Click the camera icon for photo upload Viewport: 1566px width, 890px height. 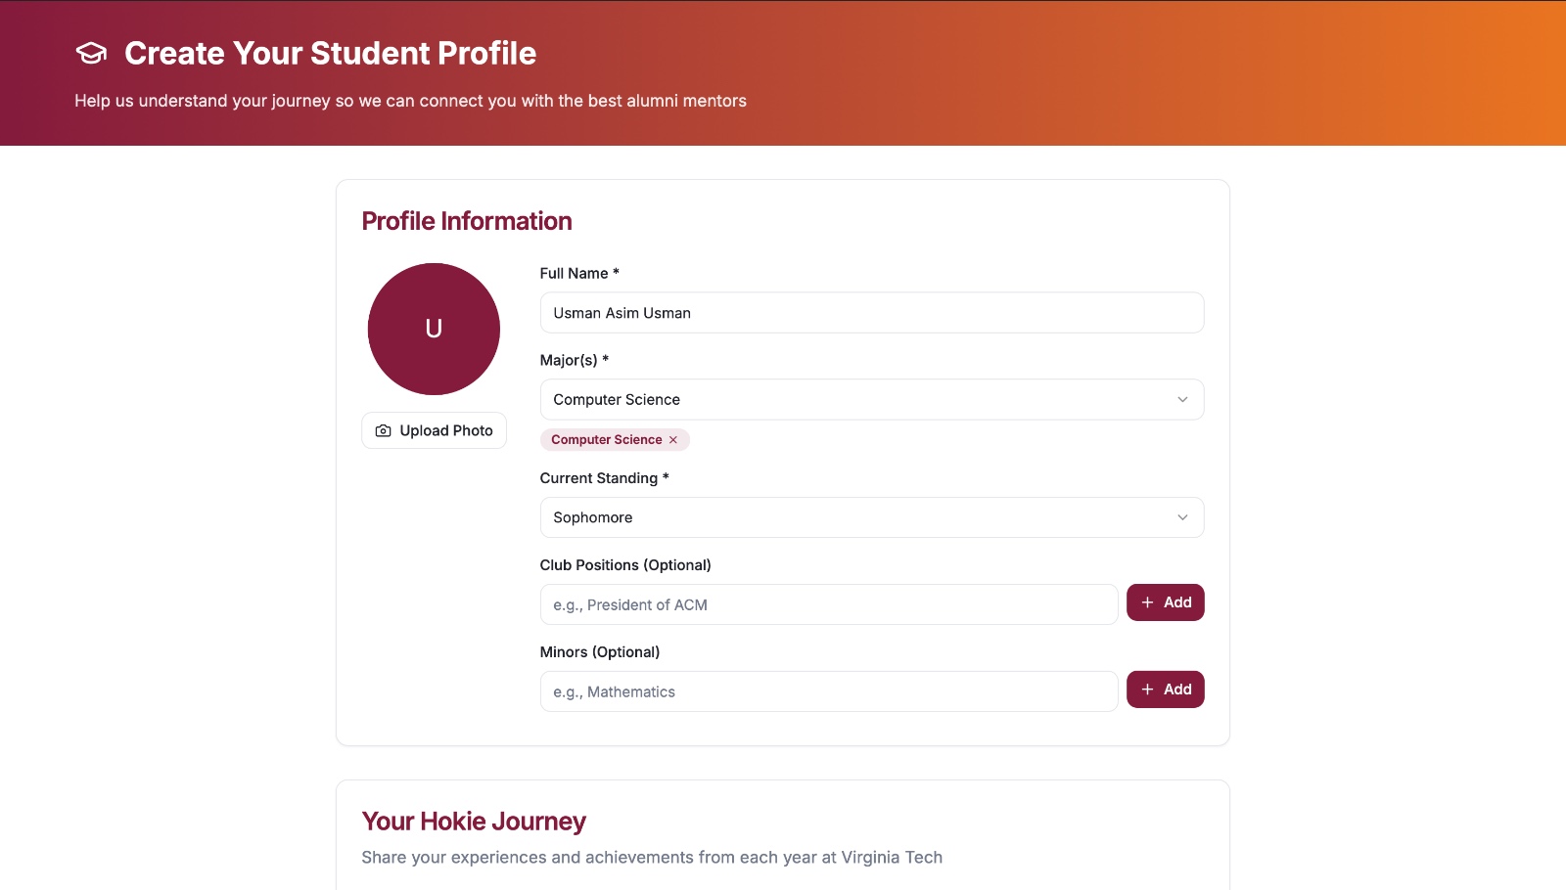click(x=384, y=430)
